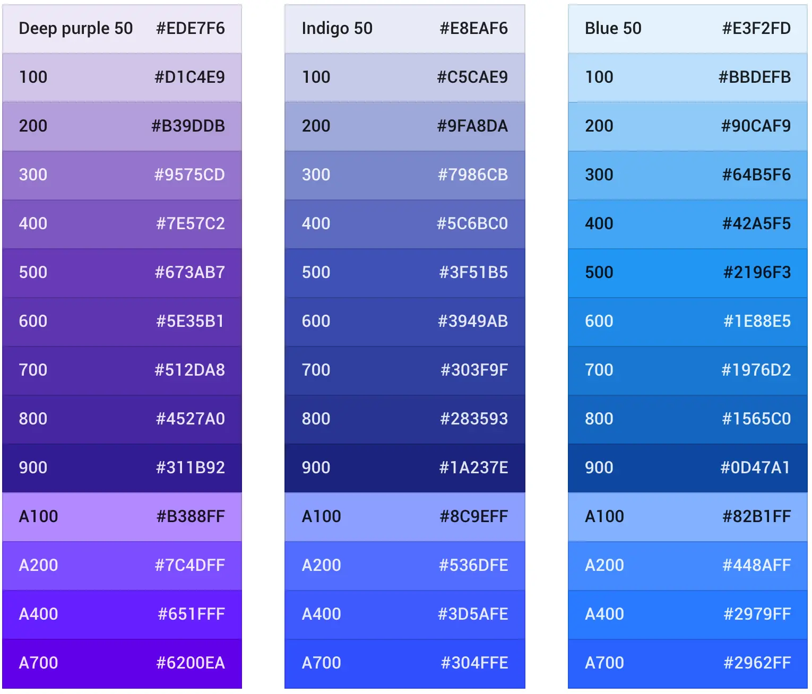This screenshot has width=812, height=694.
Task: Click the Indigo A200 swatch #536DFE
Action: point(405,566)
